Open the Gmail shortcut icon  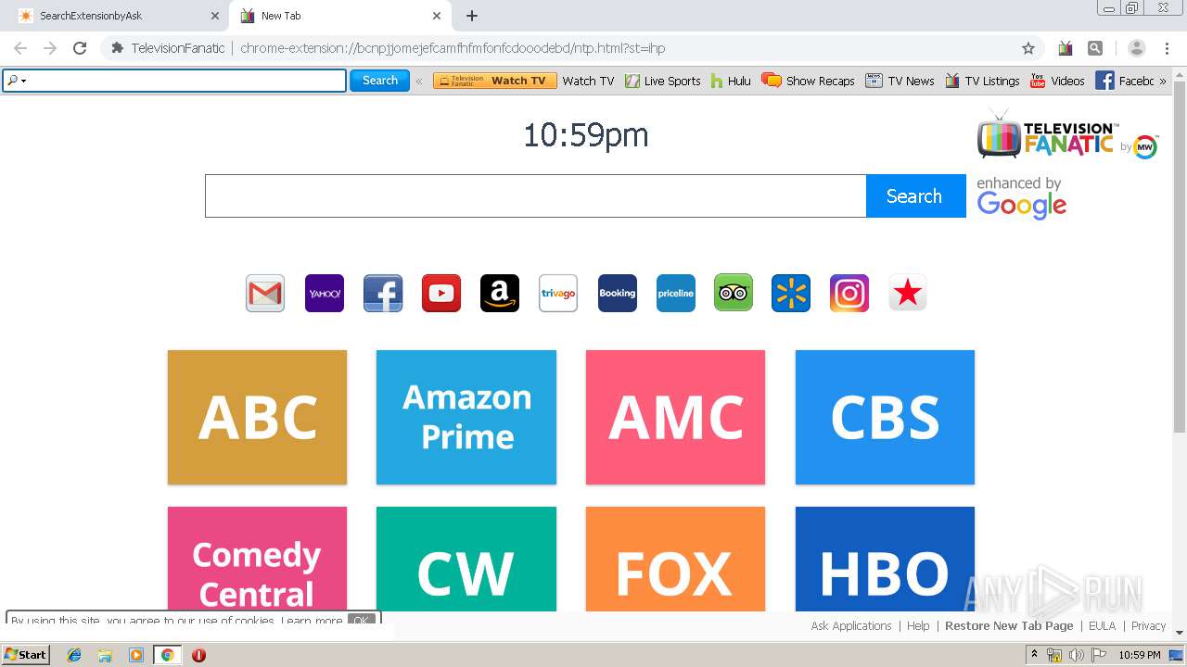tap(265, 294)
